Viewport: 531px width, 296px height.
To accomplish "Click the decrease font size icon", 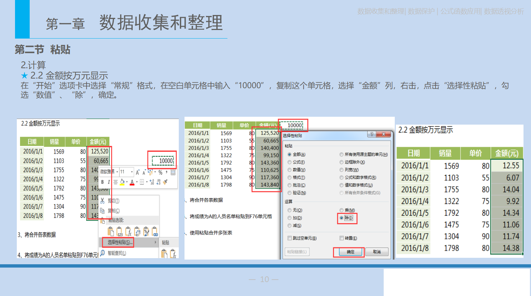I will coord(144,172).
